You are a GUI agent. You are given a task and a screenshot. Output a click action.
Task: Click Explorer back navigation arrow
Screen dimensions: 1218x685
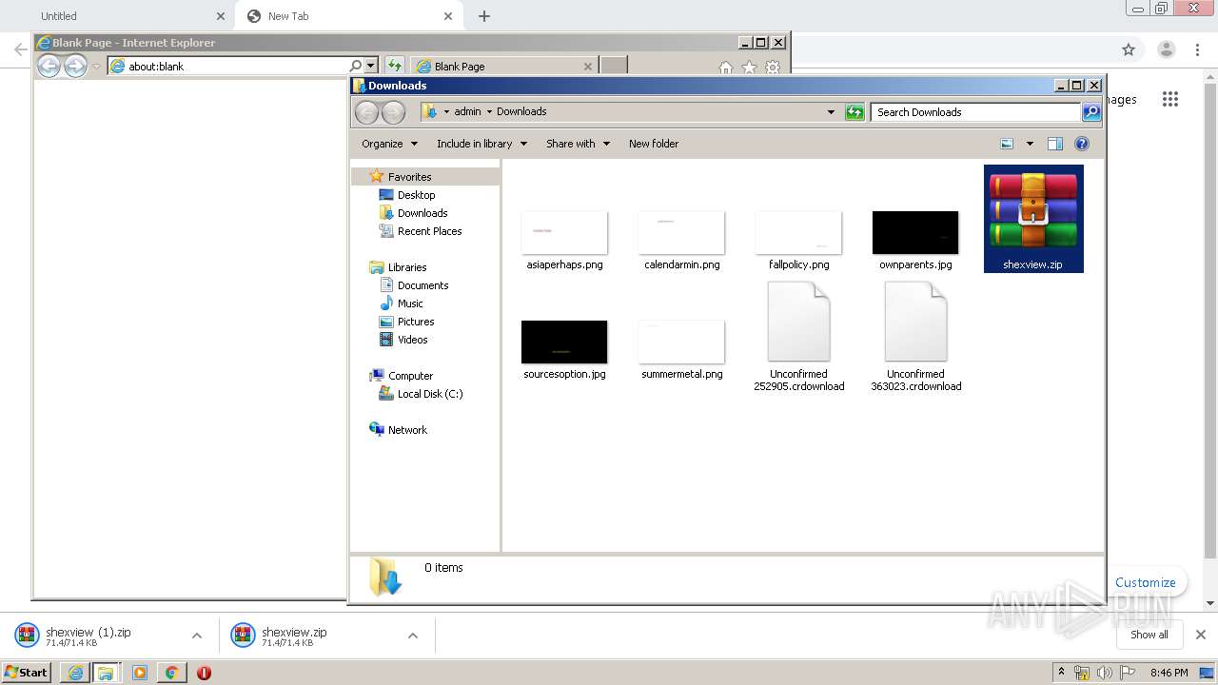coord(366,112)
